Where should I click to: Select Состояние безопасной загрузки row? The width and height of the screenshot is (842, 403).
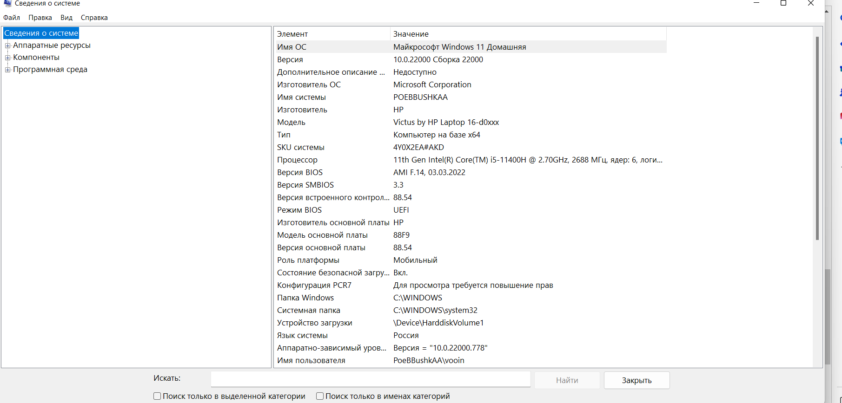[471, 273]
